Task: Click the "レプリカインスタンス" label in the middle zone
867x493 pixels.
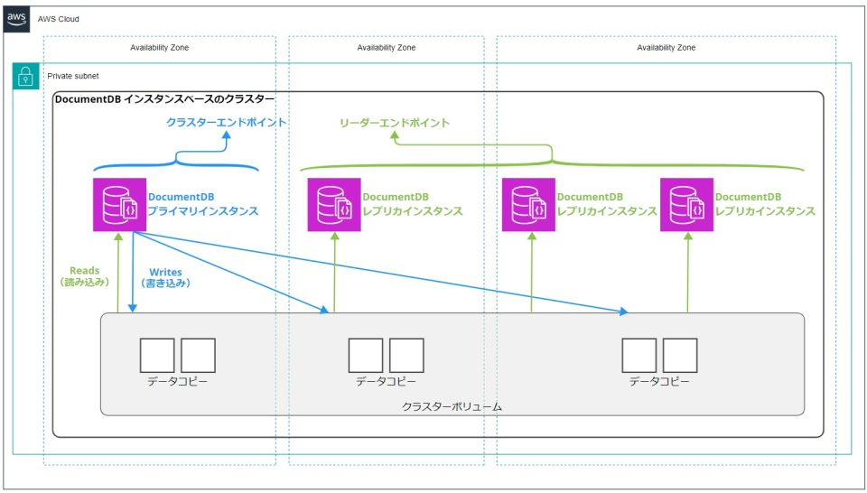Action: click(413, 211)
